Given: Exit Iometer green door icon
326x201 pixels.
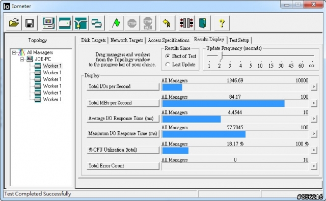Looking at the screenshot, I should 202,23.
